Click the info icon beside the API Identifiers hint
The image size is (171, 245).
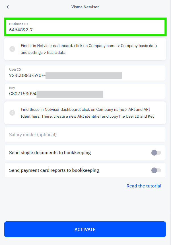(x=12, y=113)
